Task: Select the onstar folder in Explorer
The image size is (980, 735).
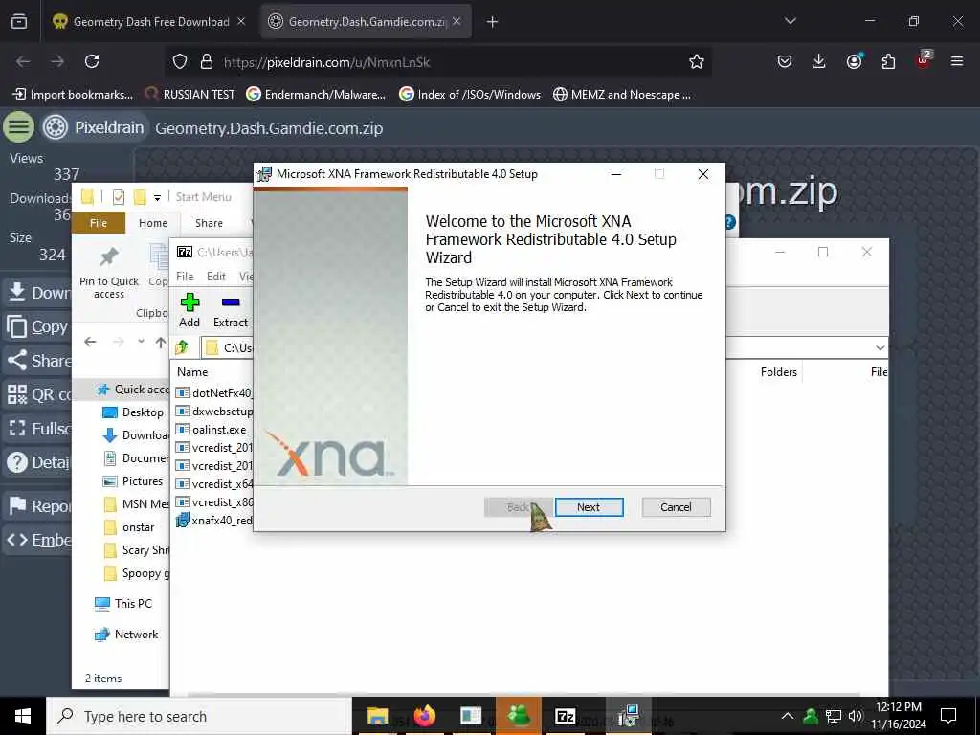Action: [129, 527]
